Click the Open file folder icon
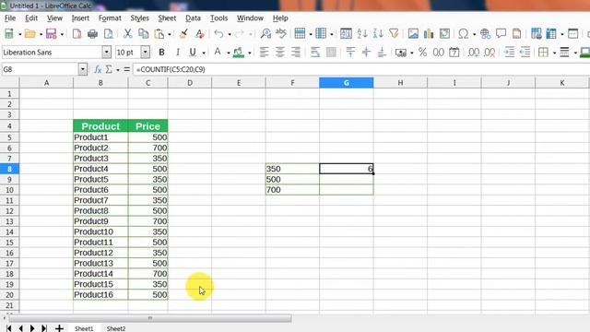Viewport: 590px width, 332px height. pyautogui.click(x=29, y=34)
